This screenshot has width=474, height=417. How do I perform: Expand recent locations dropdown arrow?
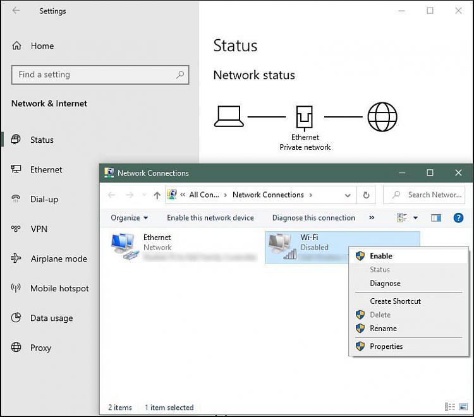(144, 195)
